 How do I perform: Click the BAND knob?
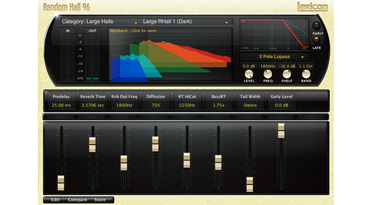coord(306,74)
